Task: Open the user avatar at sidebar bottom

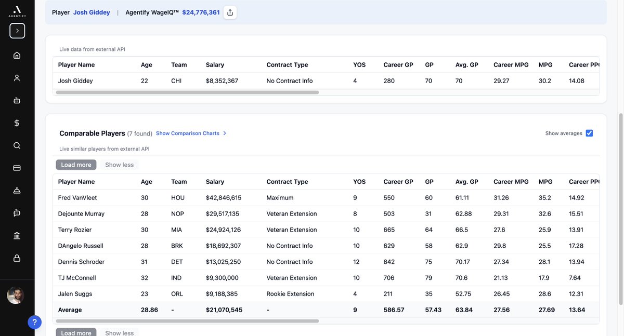Action: [x=15, y=295]
